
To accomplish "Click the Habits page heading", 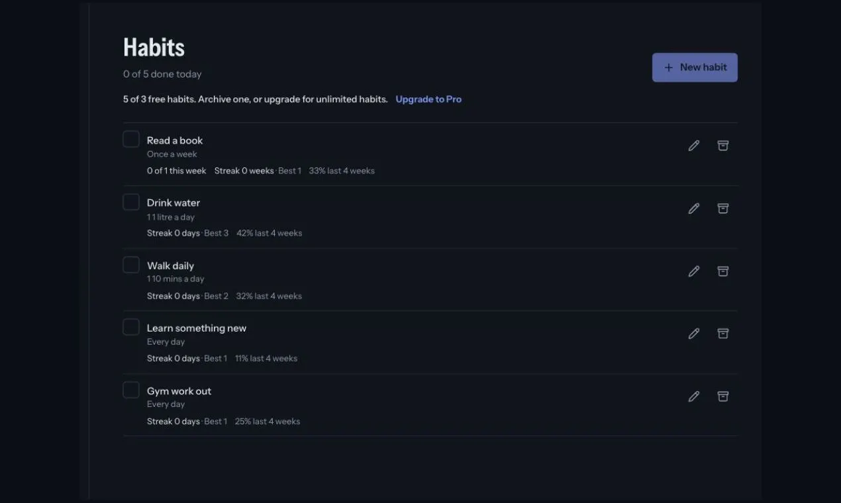I will click(154, 48).
